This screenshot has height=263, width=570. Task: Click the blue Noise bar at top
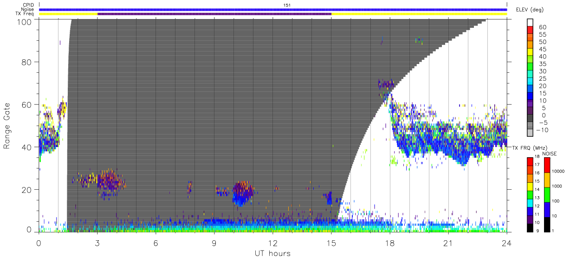pyautogui.click(x=273, y=9)
